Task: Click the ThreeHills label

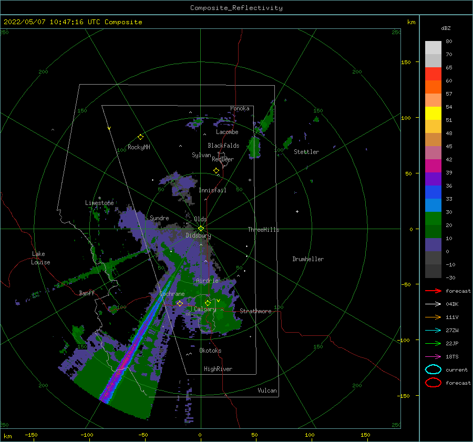Action: coord(263,230)
